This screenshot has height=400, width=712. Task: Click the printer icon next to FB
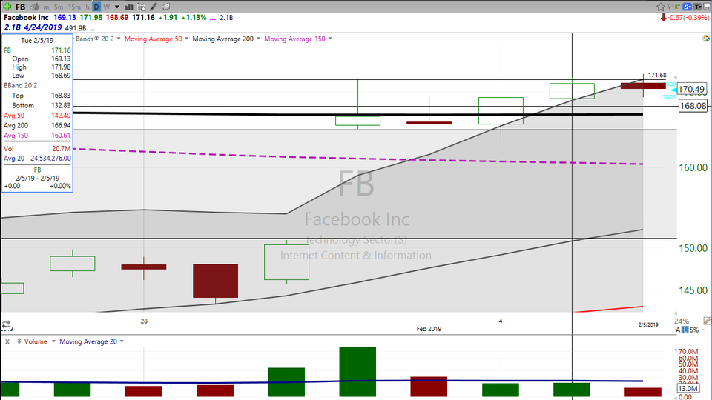(35, 7)
